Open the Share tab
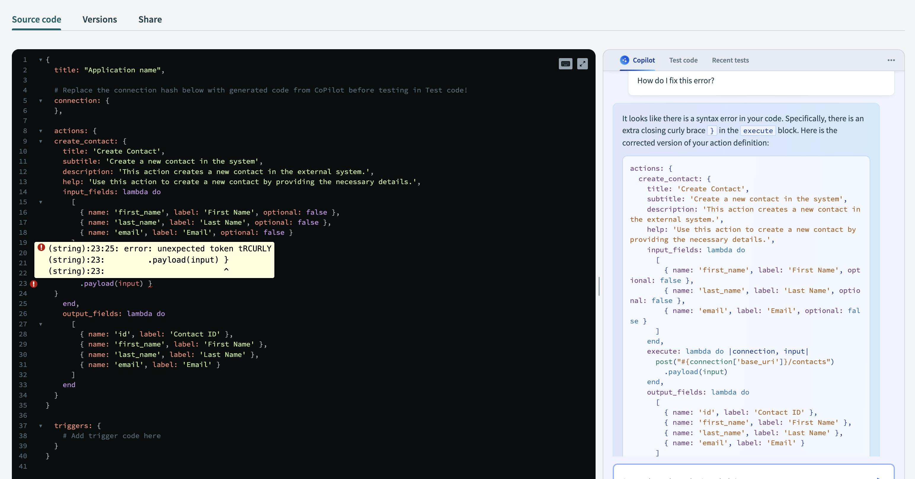This screenshot has height=479, width=915. click(150, 20)
